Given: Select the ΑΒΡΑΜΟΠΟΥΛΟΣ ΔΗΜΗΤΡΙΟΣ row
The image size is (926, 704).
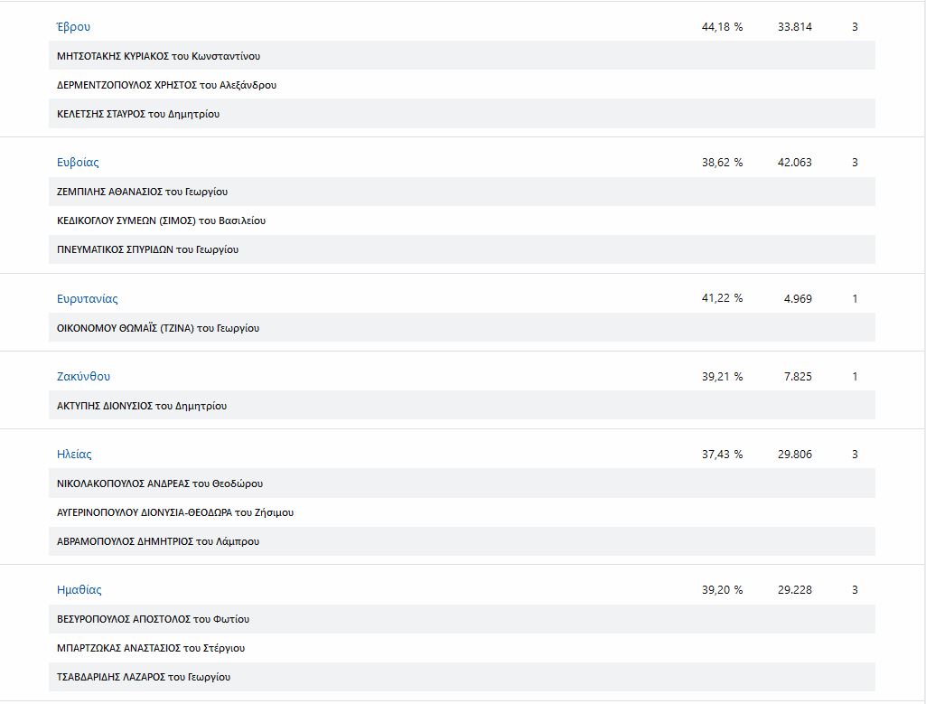Looking at the screenshot, I should 158,541.
